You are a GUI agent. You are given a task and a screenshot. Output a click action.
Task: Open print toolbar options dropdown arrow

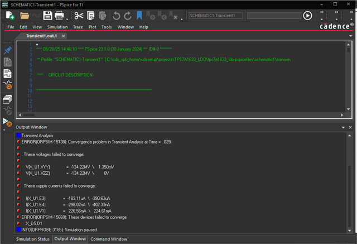click(x=67, y=19)
